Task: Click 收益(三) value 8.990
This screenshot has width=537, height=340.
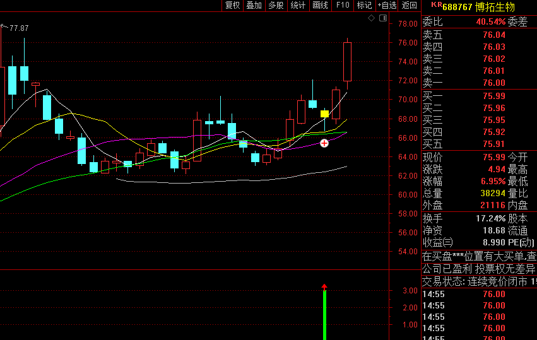Action: click(494, 242)
